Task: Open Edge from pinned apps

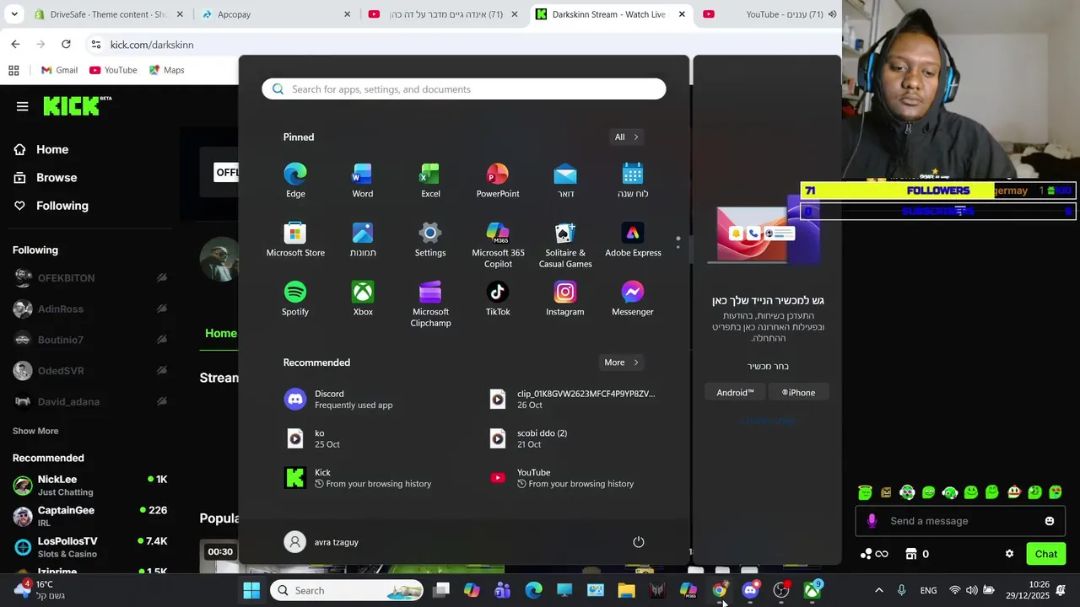Action: click(295, 180)
